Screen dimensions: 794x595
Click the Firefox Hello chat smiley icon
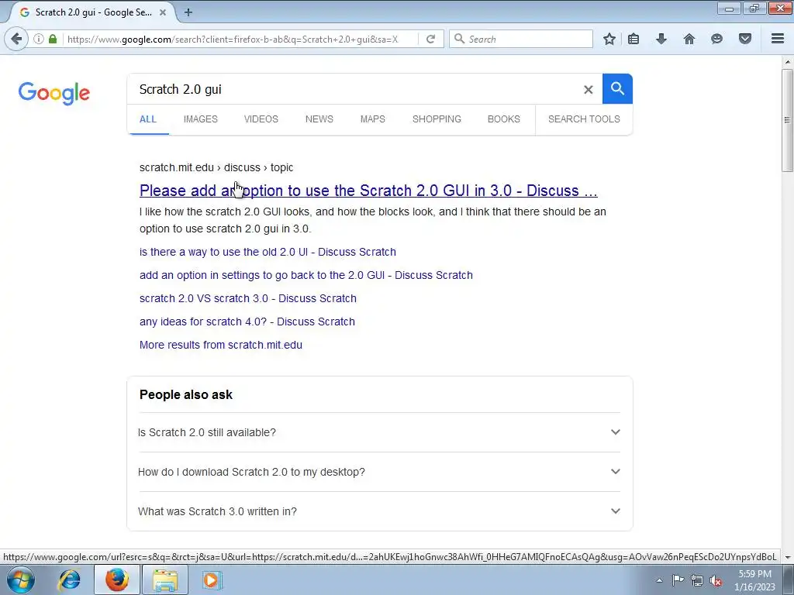pos(716,39)
